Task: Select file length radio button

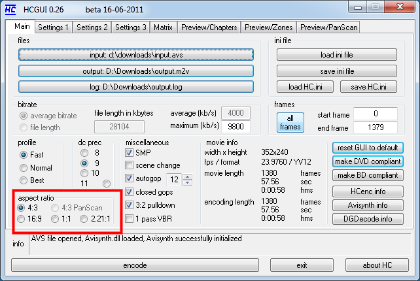Action: (x=24, y=127)
